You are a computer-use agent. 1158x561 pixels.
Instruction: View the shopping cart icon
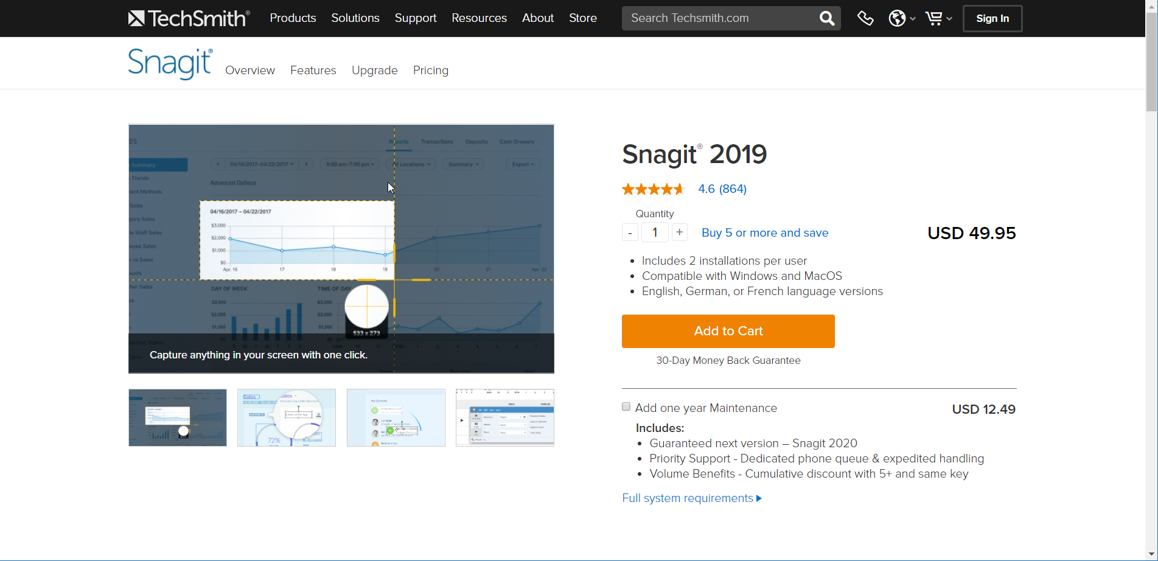pos(933,18)
